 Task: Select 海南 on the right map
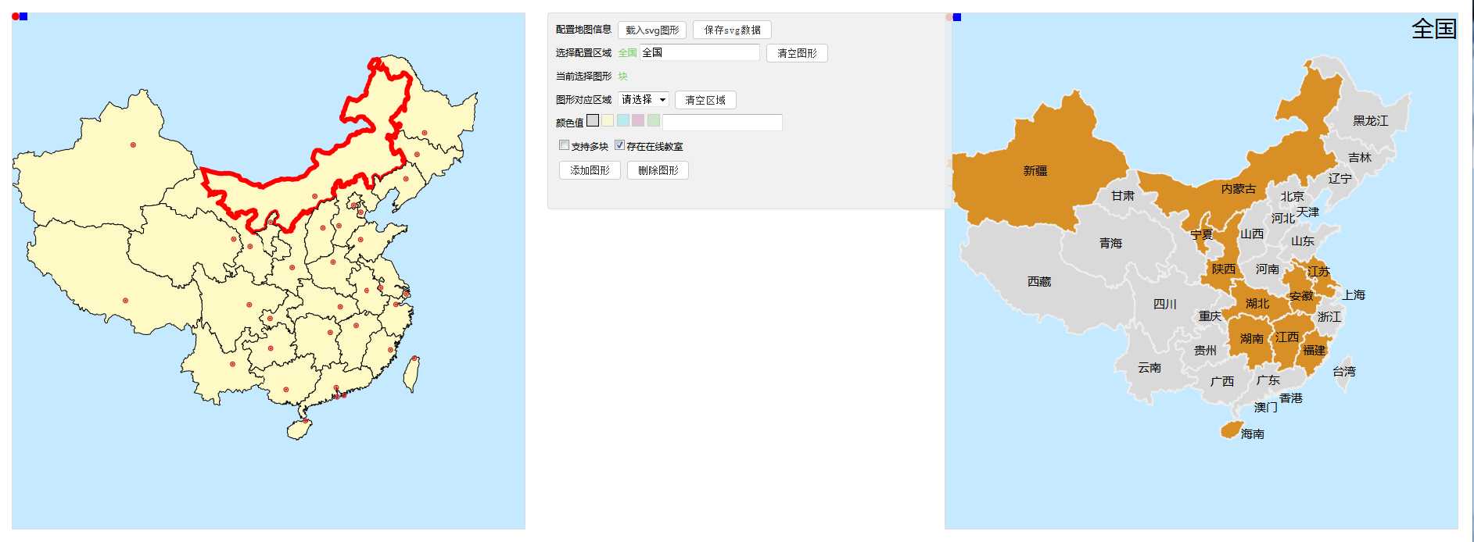(x=1252, y=433)
